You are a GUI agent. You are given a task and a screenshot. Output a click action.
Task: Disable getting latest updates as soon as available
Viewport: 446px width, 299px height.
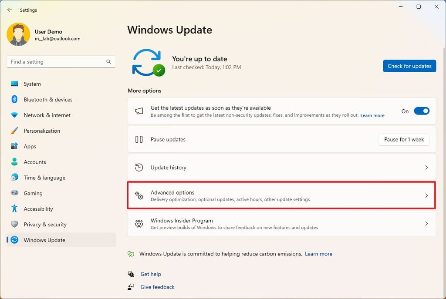click(421, 111)
